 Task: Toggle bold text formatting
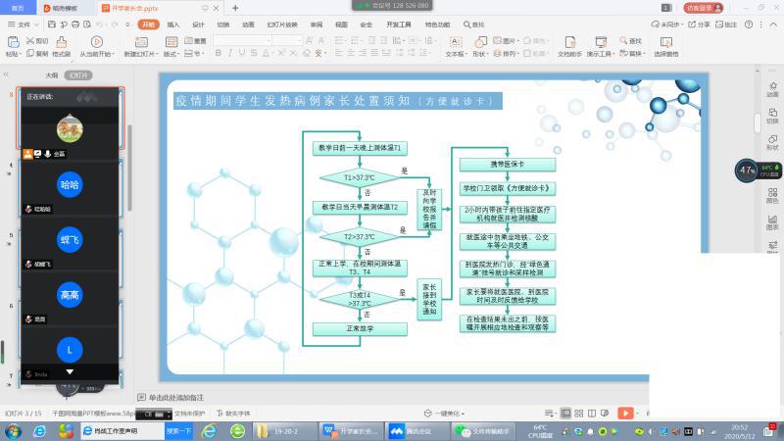click(218, 55)
